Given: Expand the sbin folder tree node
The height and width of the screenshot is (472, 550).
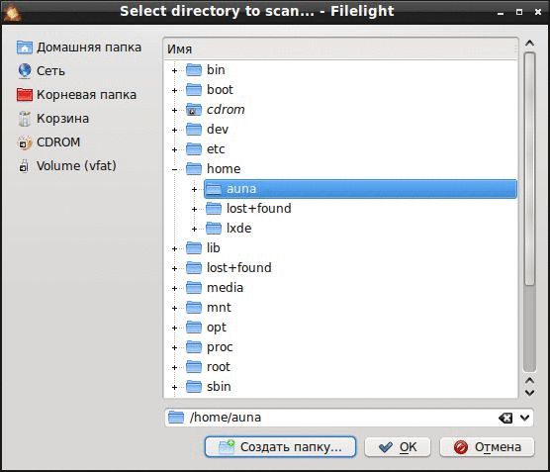Looking at the screenshot, I should click(x=174, y=388).
